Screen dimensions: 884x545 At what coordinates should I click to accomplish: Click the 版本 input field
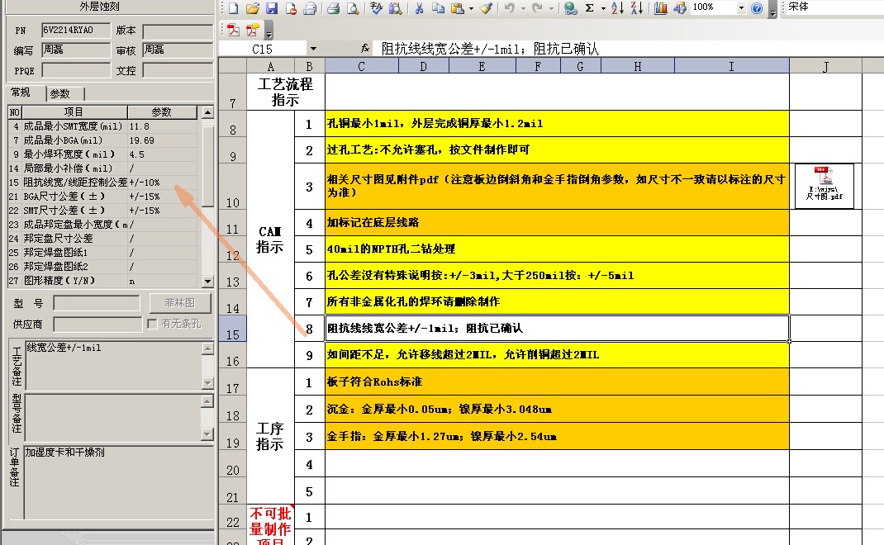coord(178,31)
